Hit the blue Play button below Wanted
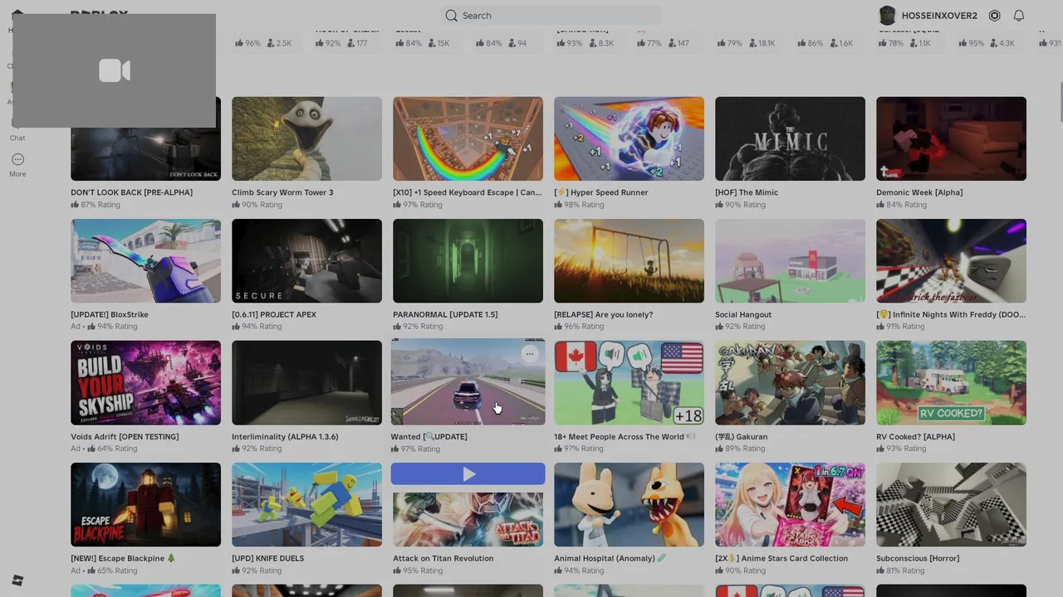1063x597 pixels. click(x=468, y=474)
